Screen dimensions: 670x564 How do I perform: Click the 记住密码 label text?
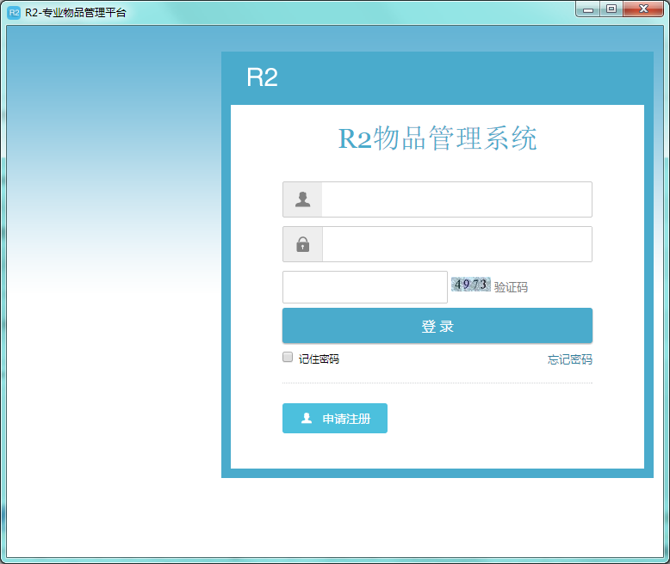(x=319, y=359)
